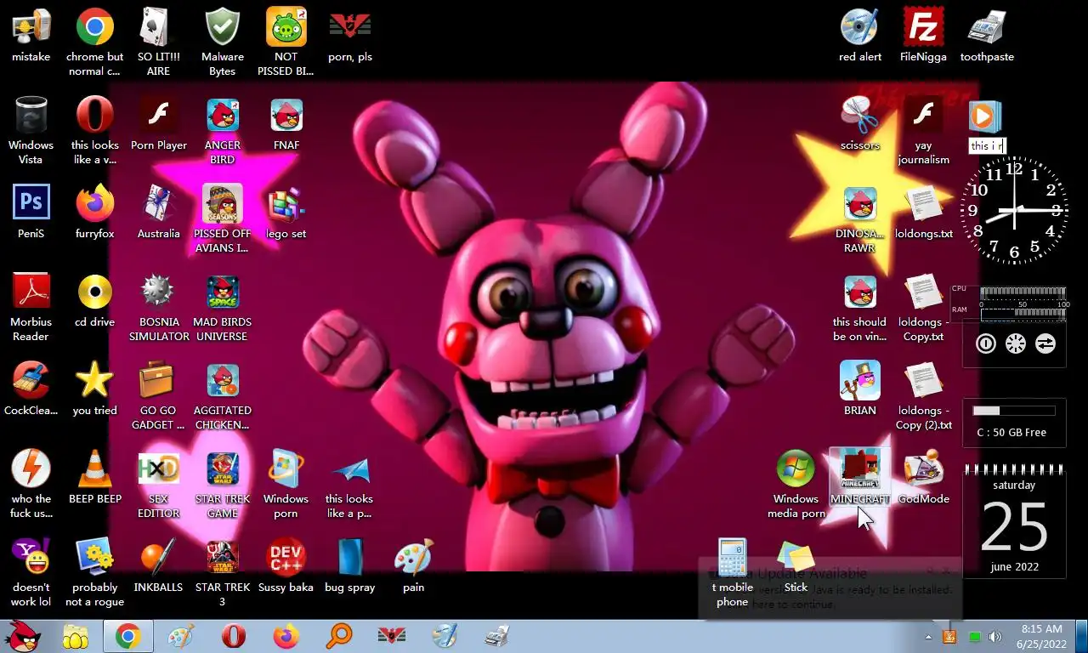
Task: Select the 'MAD BIRDS UNIVERSE' icon
Action: point(223,308)
